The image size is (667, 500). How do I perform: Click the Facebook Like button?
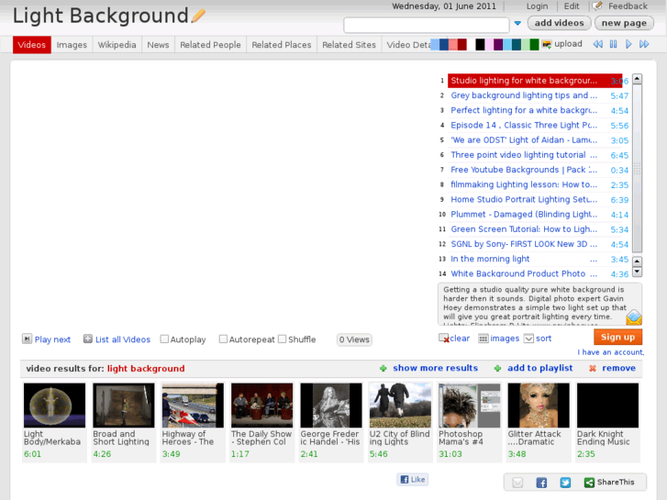(x=413, y=480)
